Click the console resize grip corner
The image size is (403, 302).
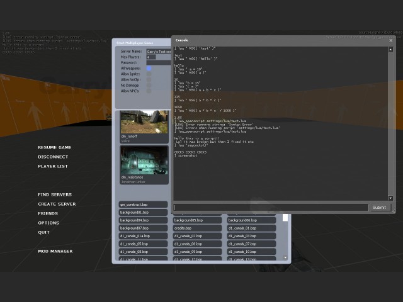393,211
